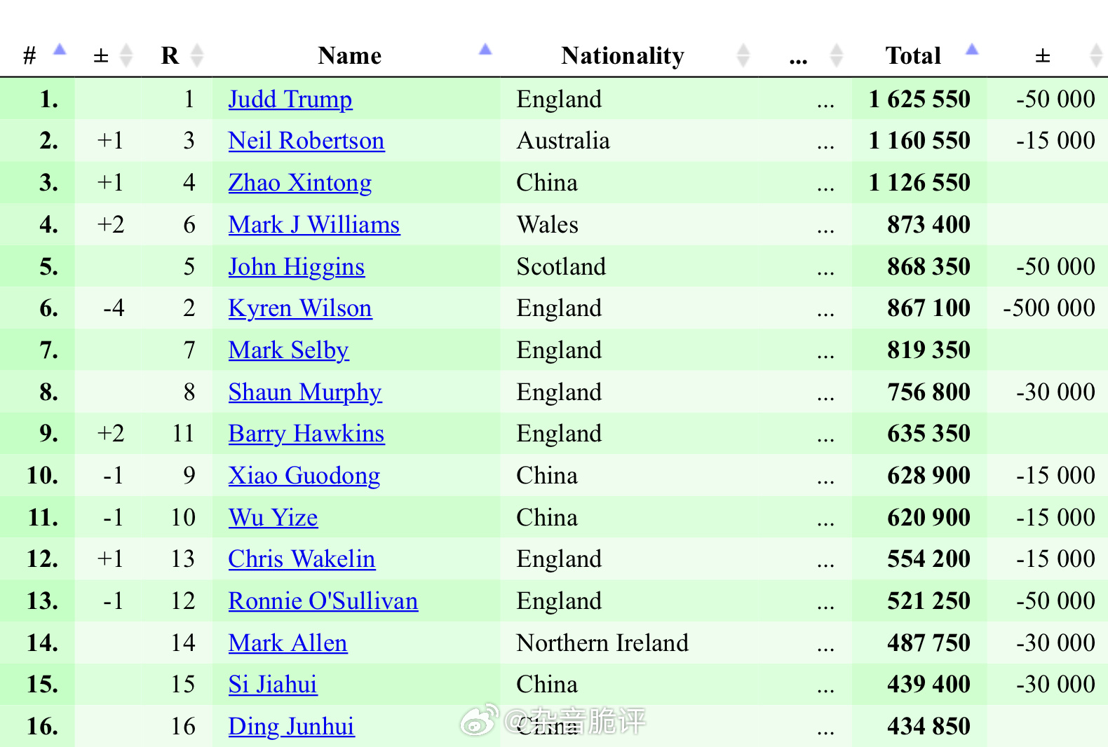This screenshot has width=1108, height=747.
Task: Sort the ellipsis column with its arrows
Action: point(836,55)
